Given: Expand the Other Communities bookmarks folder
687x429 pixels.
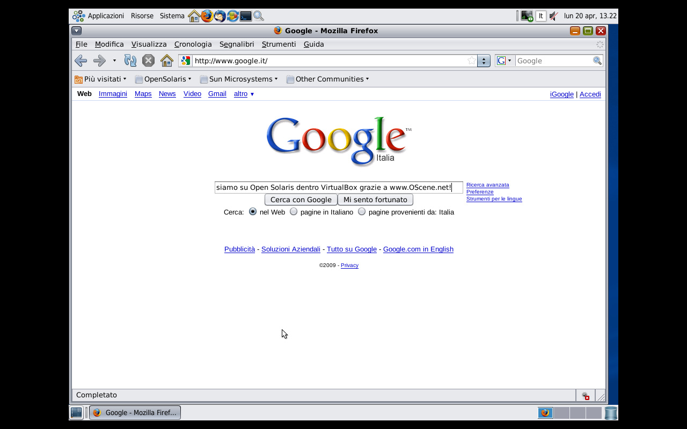Looking at the screenshot, I should coord(327,79).
